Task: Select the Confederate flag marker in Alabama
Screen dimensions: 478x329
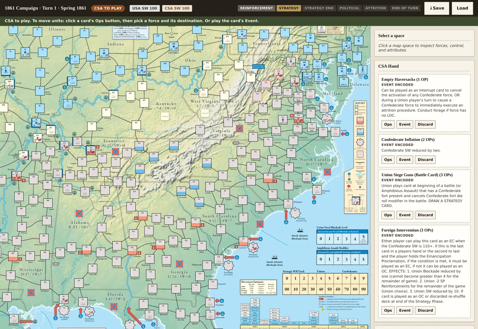Action: tap(79, 214)
